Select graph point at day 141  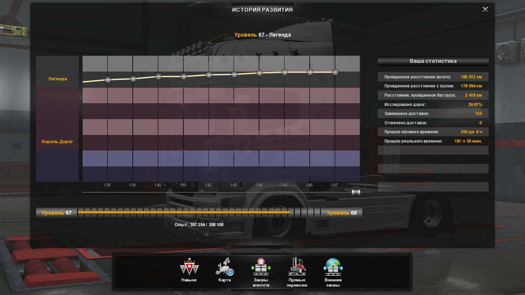click(x=183, y=76)
